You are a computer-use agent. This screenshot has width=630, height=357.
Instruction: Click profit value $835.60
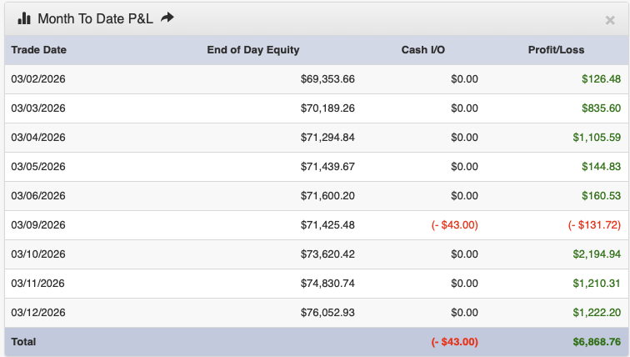[601, 108]
